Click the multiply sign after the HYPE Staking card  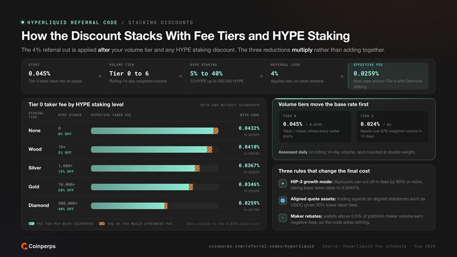point(261,76)
